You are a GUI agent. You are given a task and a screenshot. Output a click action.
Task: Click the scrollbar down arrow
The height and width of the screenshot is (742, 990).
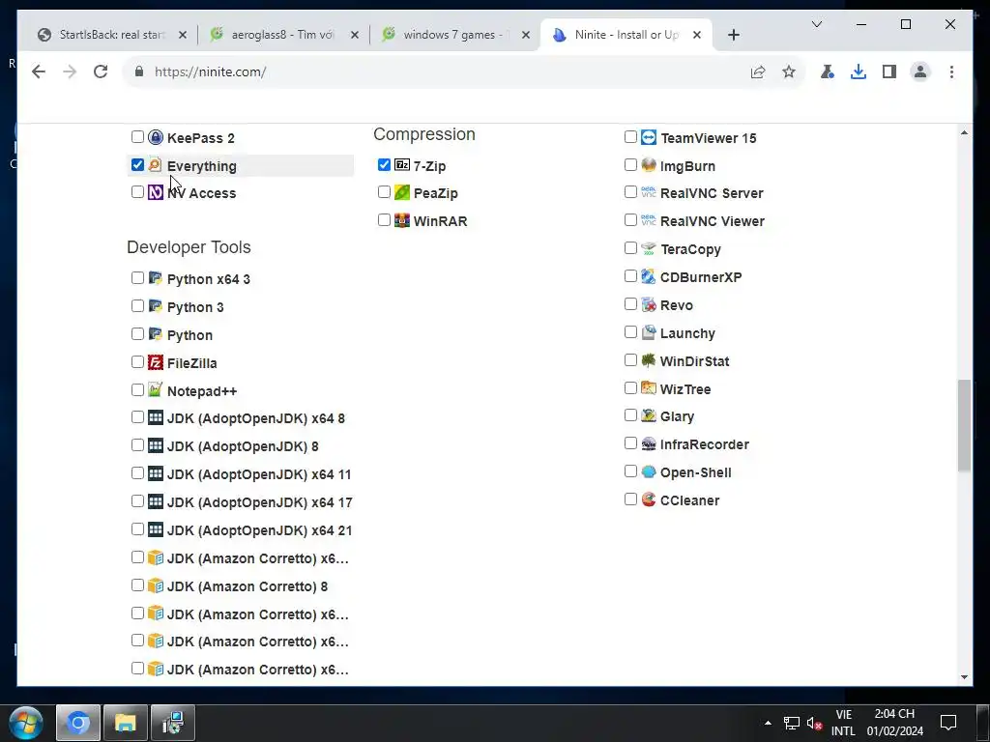[x=964, y=677]
